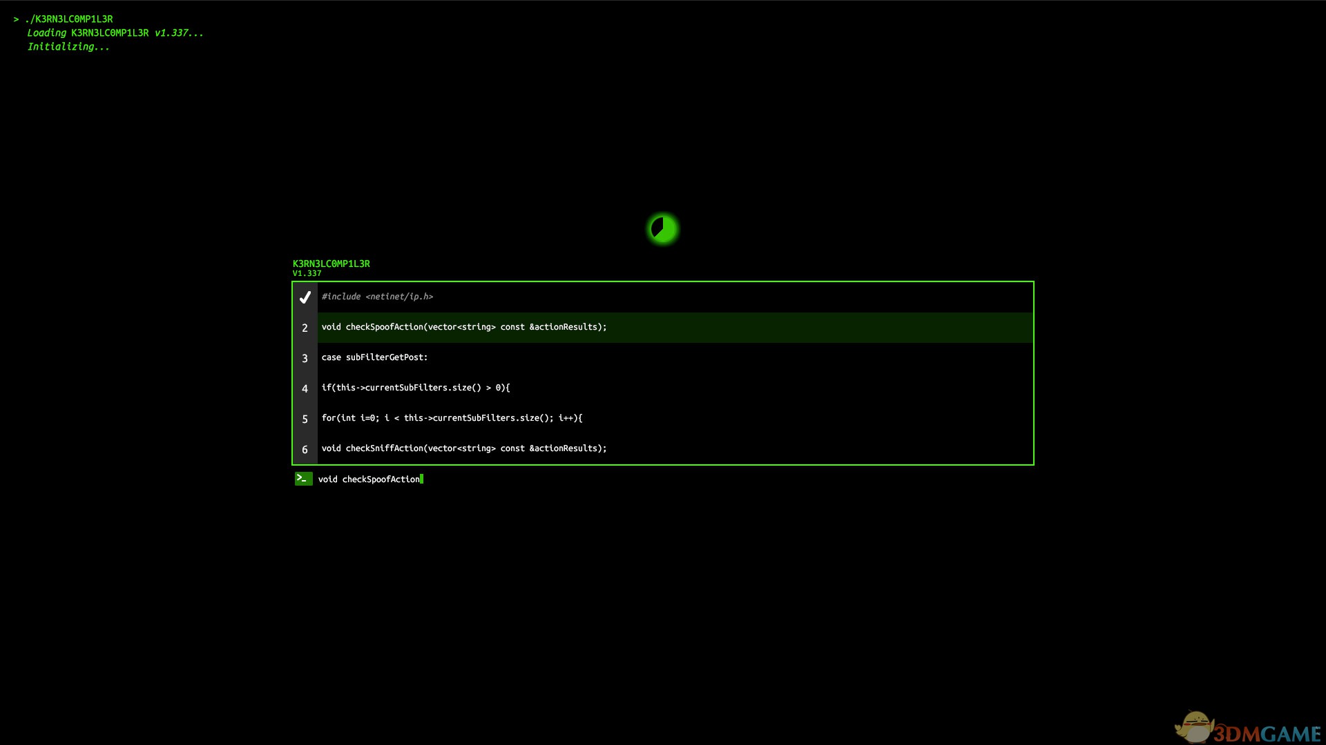Click the ./K3RN3LC0MP1L3R command line
The image size is (1326, 745).
click(x=68, y=19)
